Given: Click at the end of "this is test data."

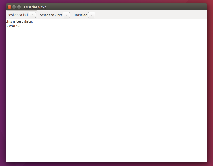Looking at the screenshot, I should click(x=33, y=21).
